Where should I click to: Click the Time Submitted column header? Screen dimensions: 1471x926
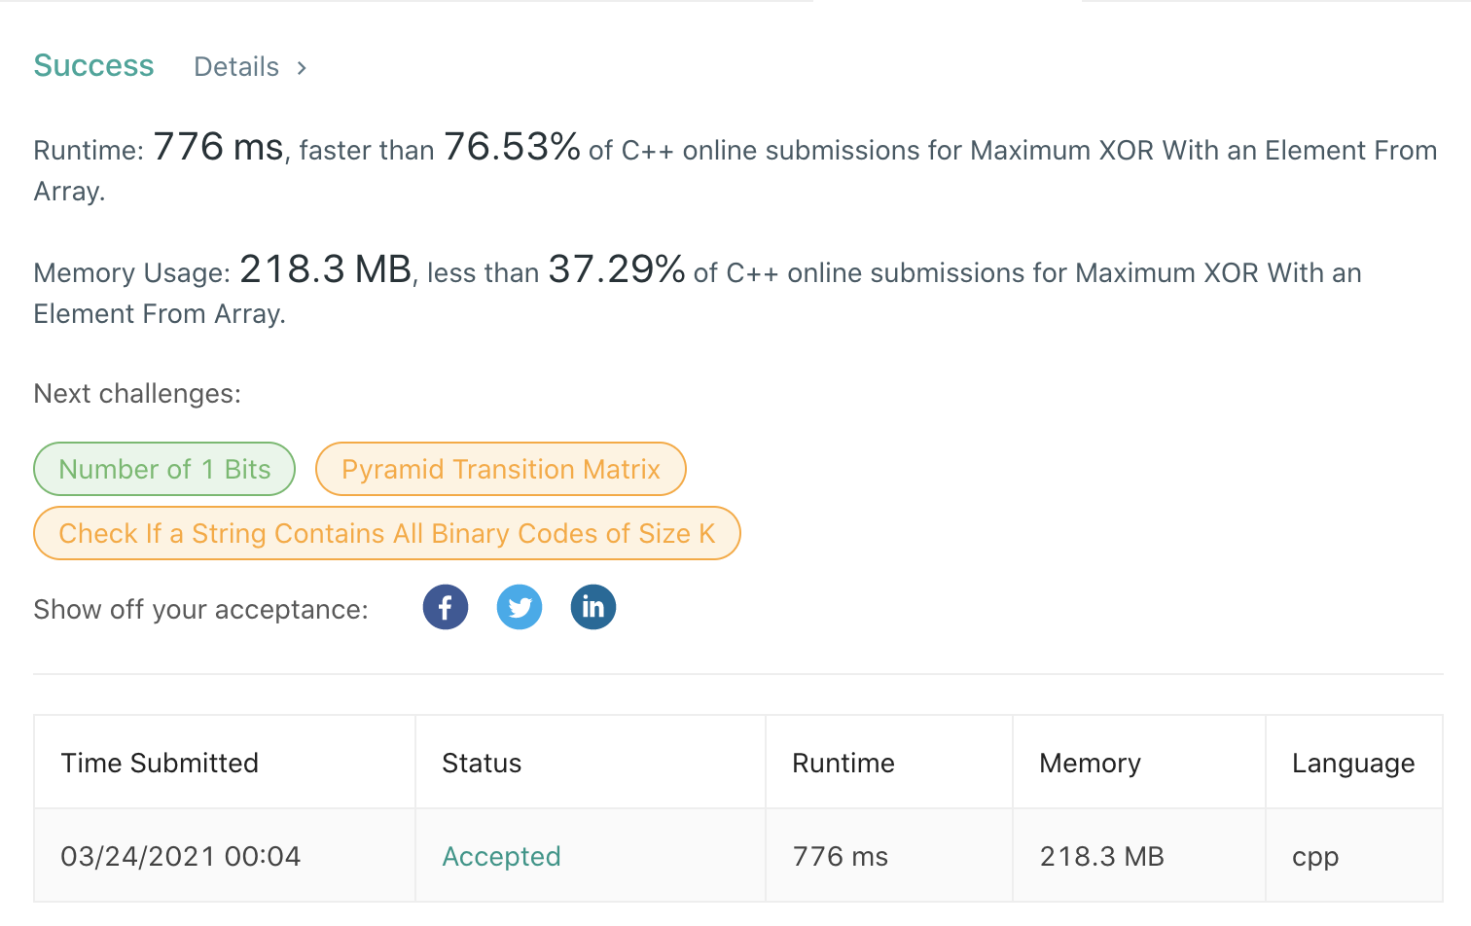coord(160,763)
